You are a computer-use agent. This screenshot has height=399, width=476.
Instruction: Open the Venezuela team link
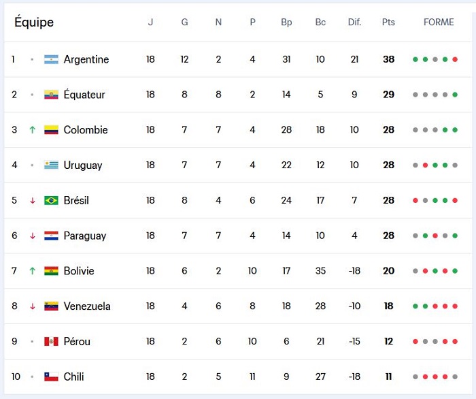point(87,306)
